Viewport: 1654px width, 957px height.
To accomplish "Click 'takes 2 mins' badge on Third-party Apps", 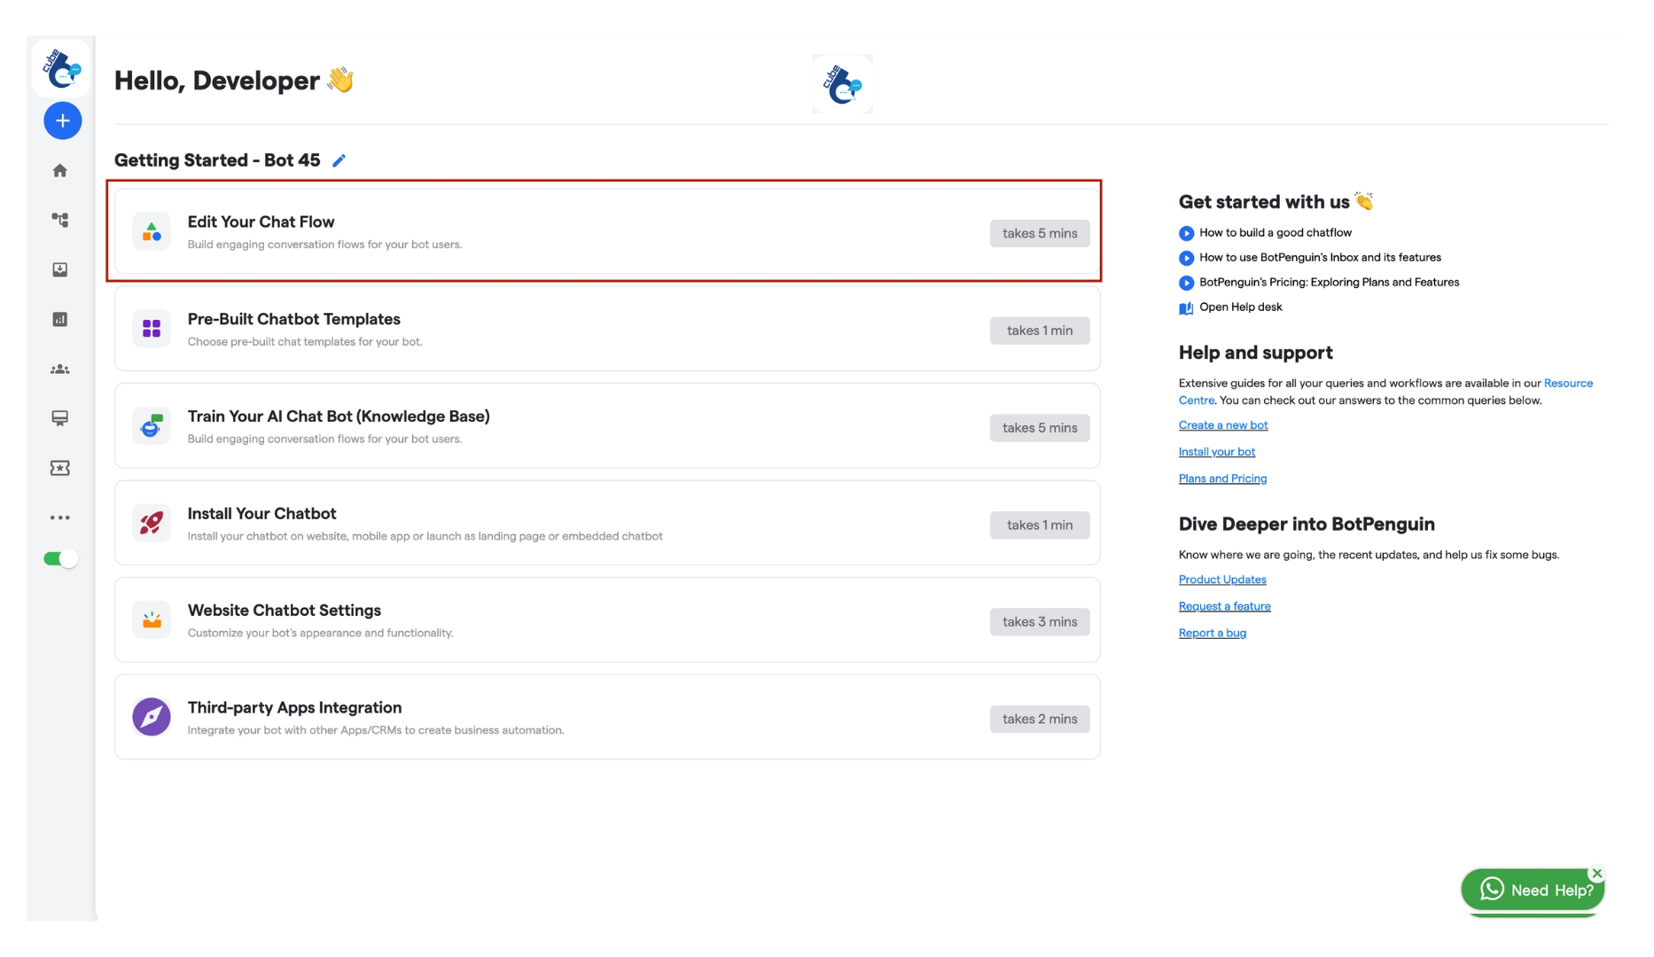I will [x=1040, y=719].
